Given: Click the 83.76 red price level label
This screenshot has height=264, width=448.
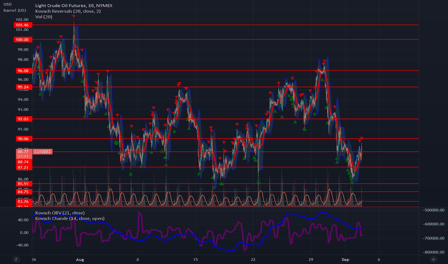Looking at the screenshot, I should 23,202.
